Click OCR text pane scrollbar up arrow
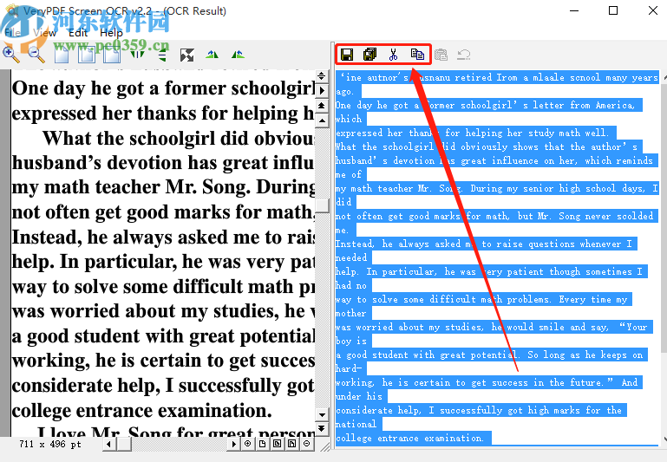This screenshot has height=462, width=667. click(x=664, y=79)
